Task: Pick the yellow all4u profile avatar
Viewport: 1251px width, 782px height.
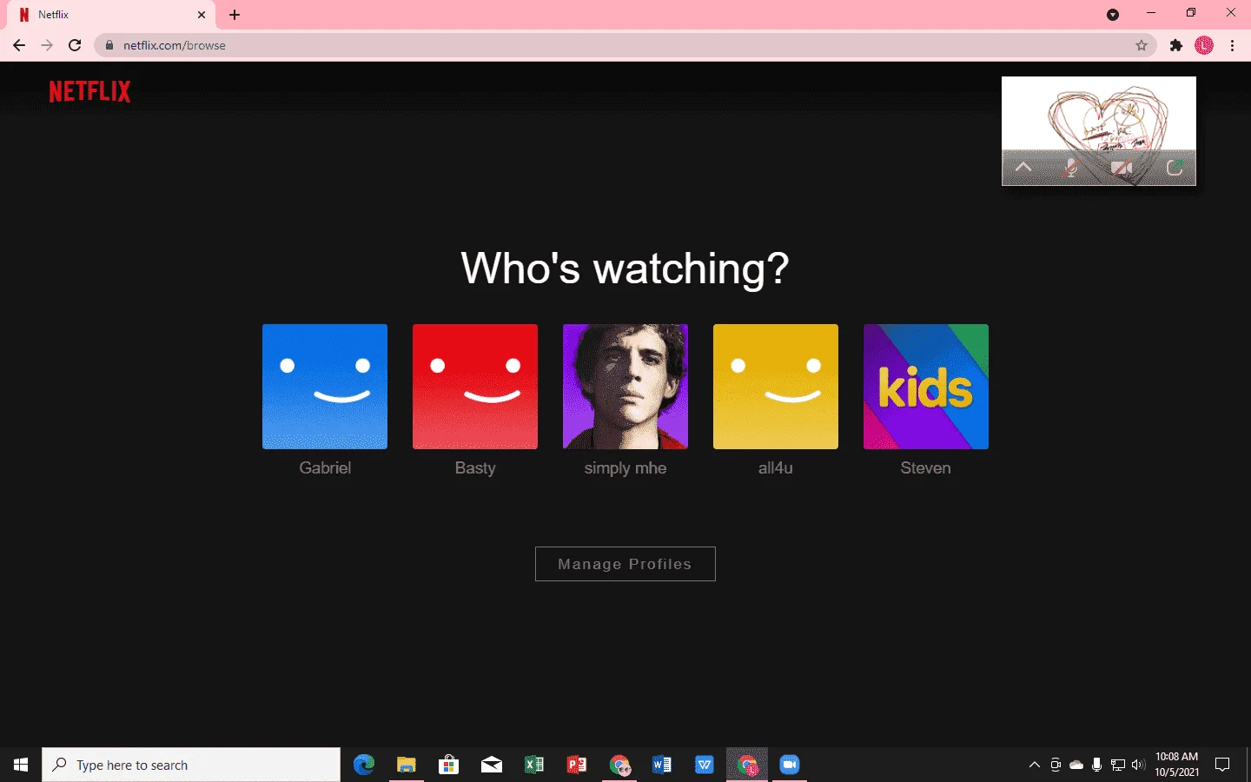Action: [776, 387]
